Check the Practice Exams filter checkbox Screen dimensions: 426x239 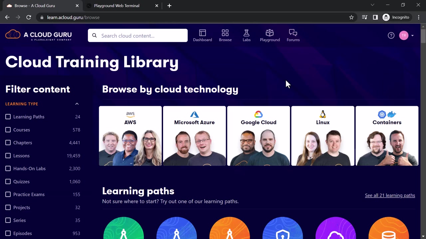click(8, 195)
